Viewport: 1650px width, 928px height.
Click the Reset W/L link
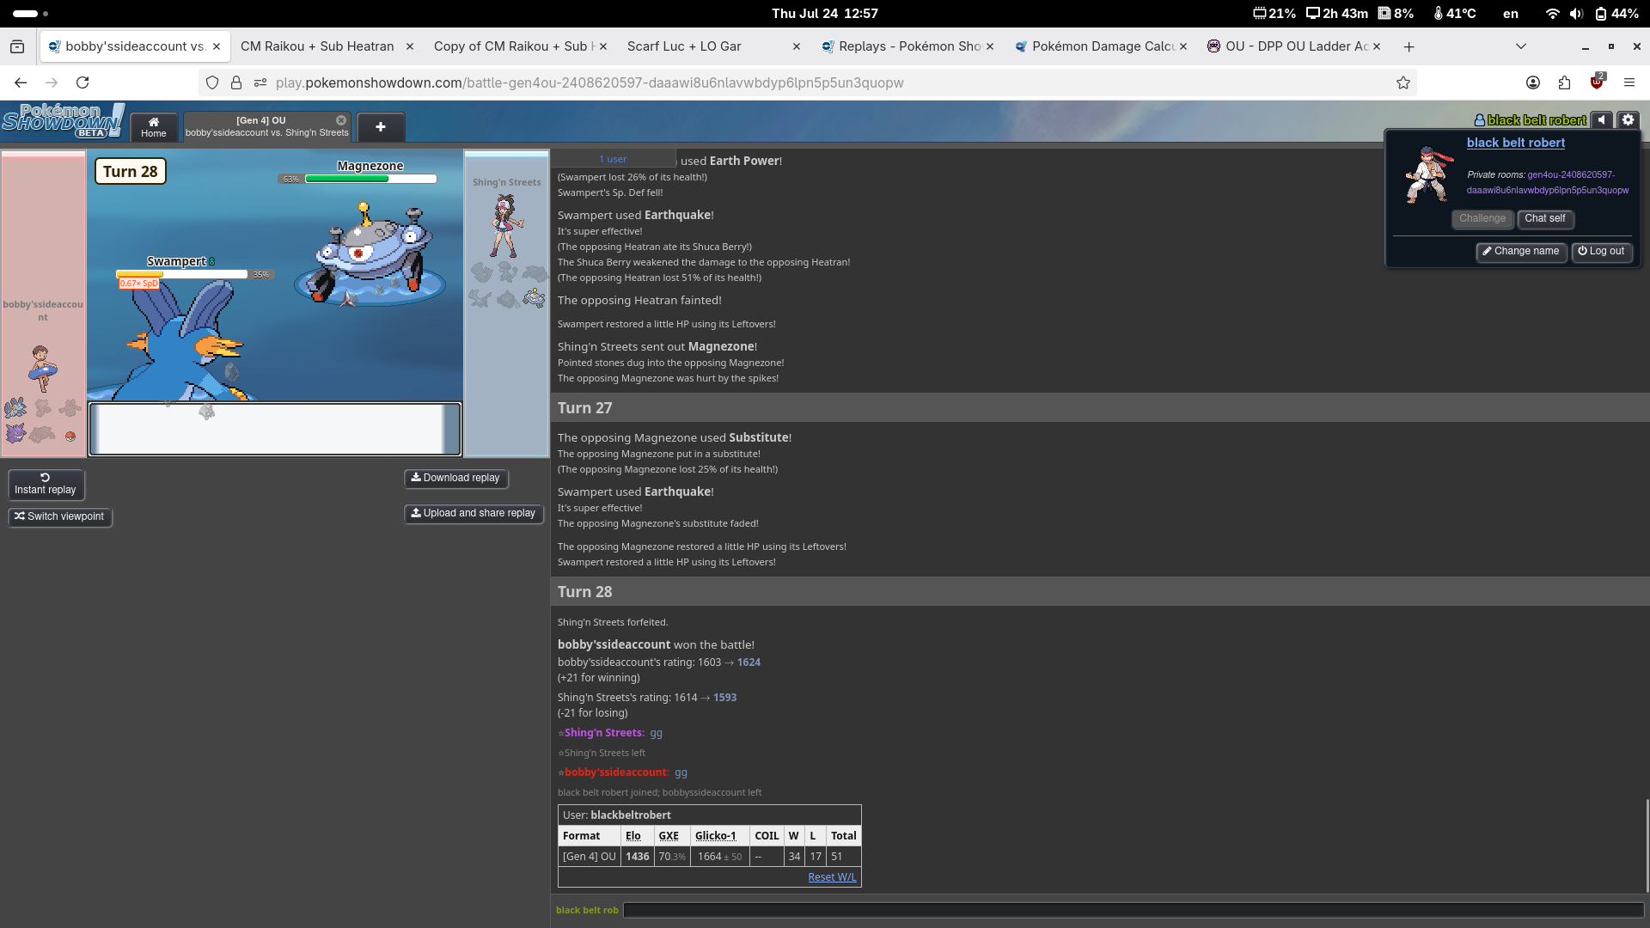(x=832, y=877)
